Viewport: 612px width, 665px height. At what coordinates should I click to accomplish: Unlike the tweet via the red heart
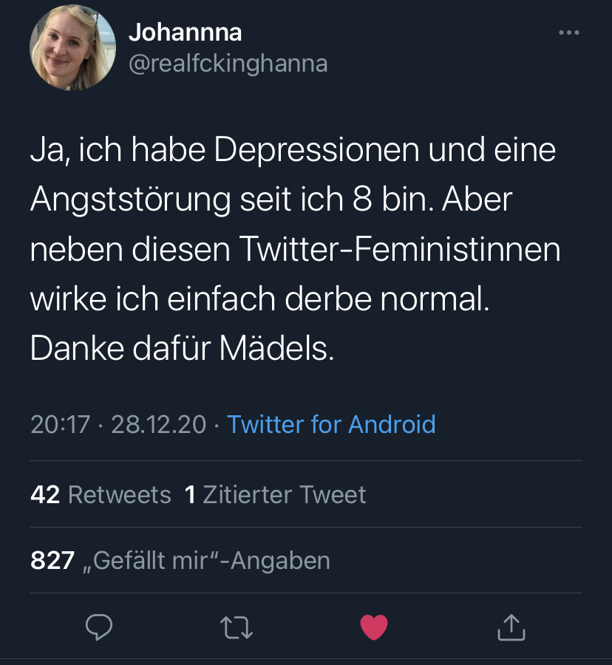pos(374,627)
